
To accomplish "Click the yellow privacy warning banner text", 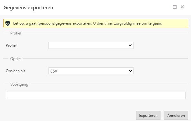I will (87, 23).
